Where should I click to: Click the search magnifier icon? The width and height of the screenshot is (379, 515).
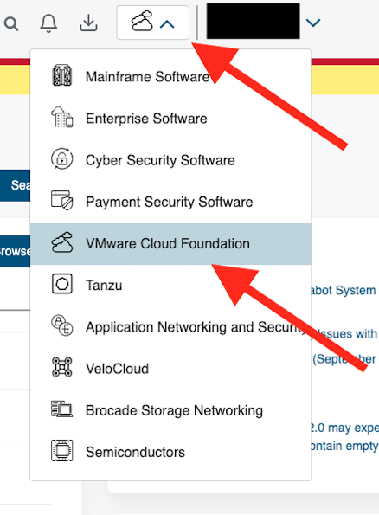(x=11, y=23)
